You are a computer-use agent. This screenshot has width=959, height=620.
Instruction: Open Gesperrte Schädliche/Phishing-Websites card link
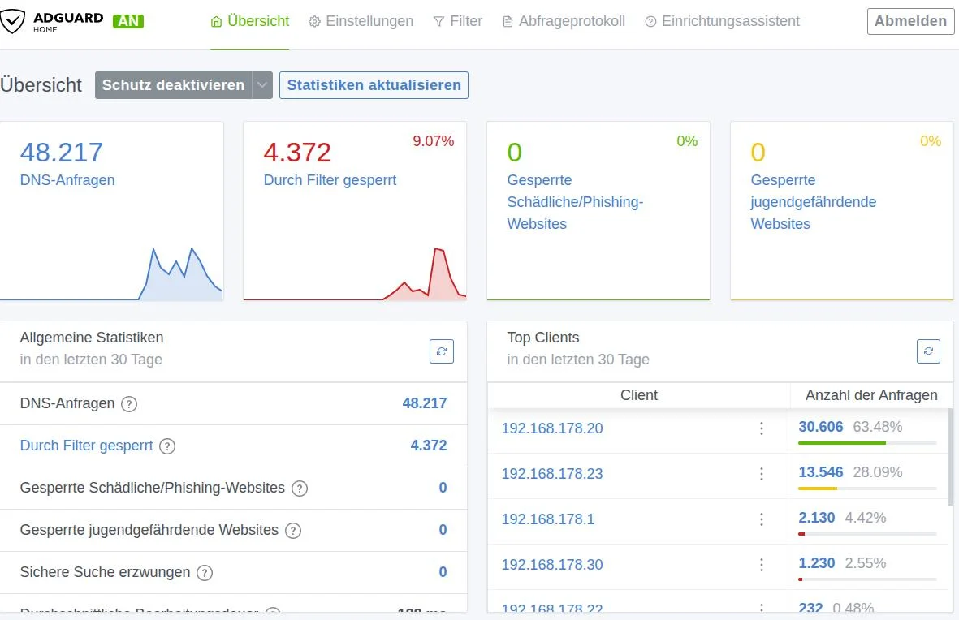click(575, 202)
